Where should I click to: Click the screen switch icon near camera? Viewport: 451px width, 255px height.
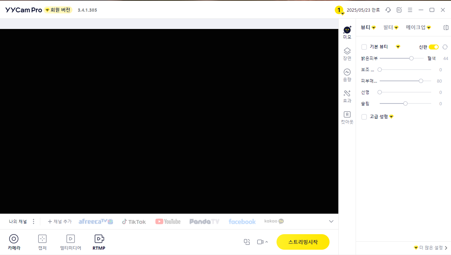coord(247,242)
